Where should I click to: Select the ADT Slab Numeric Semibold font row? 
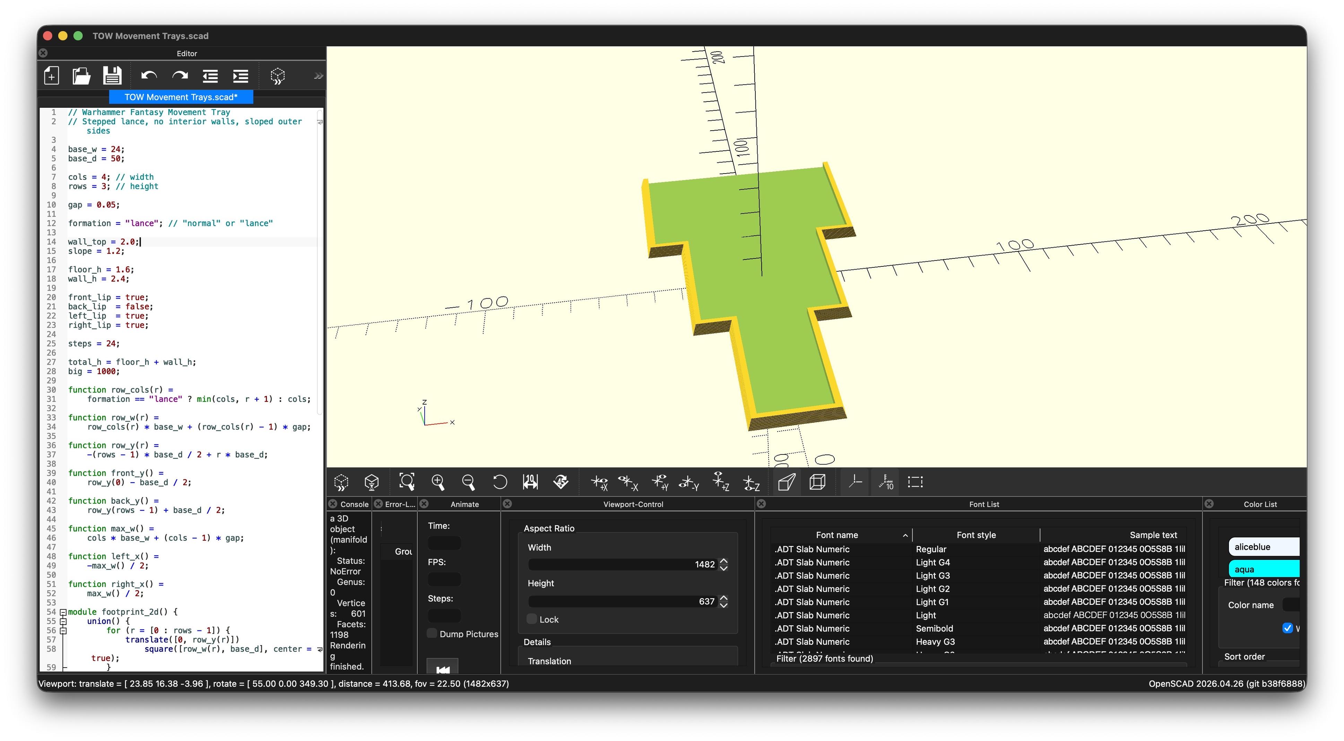click(x=978, y=628)
